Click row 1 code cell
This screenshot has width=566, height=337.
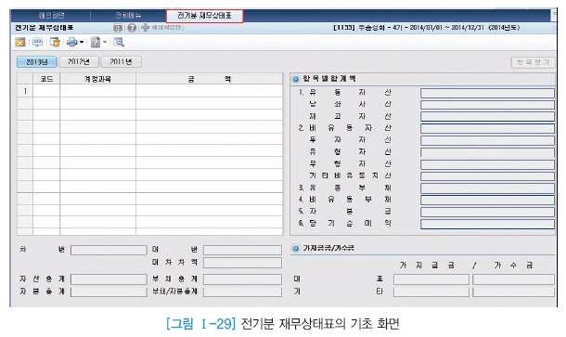coord(46,91)
